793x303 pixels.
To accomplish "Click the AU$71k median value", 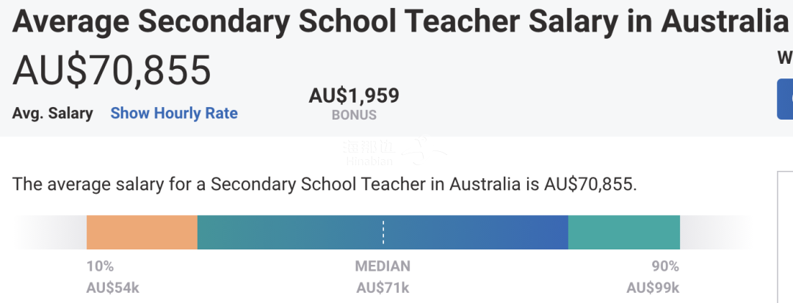I will (383, 288).
